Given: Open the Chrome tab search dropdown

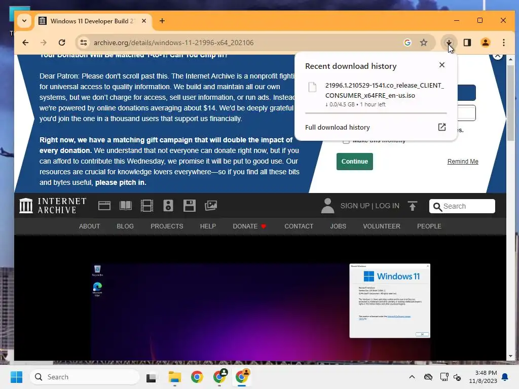Looking at the screenshot, I should pos(24,21).
